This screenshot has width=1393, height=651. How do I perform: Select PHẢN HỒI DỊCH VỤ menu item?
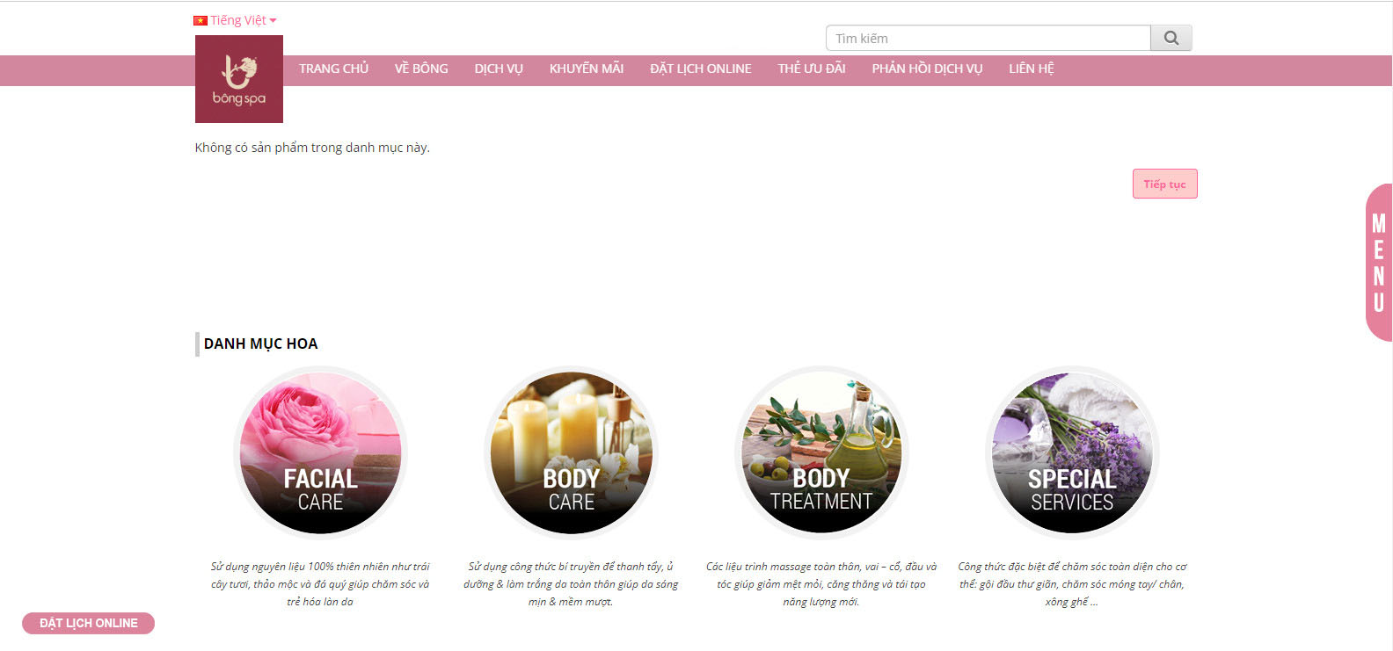(927, 69)
